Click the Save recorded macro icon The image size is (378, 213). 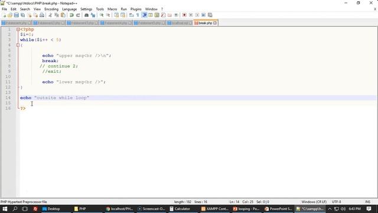click(x=210, y=15)
